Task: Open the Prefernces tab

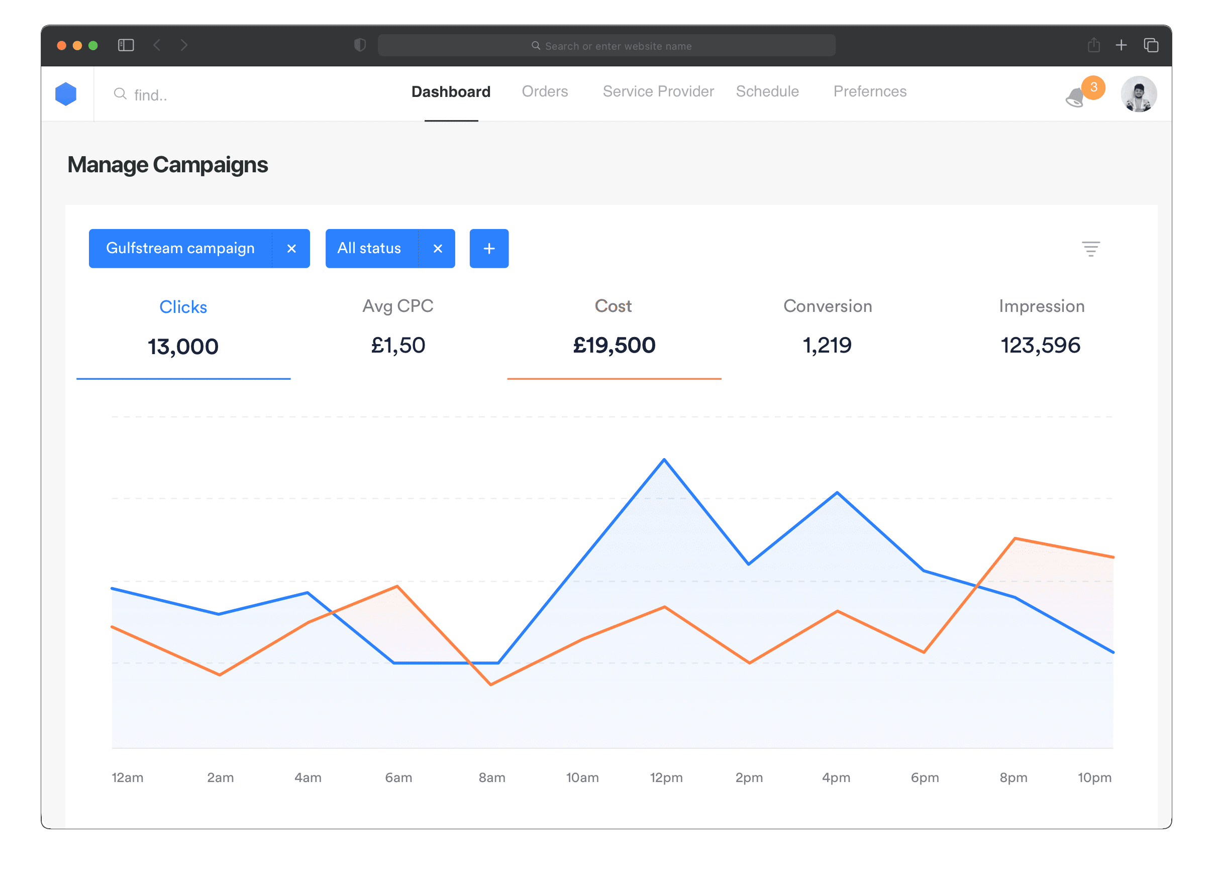Action: click(x=870, y=92)
